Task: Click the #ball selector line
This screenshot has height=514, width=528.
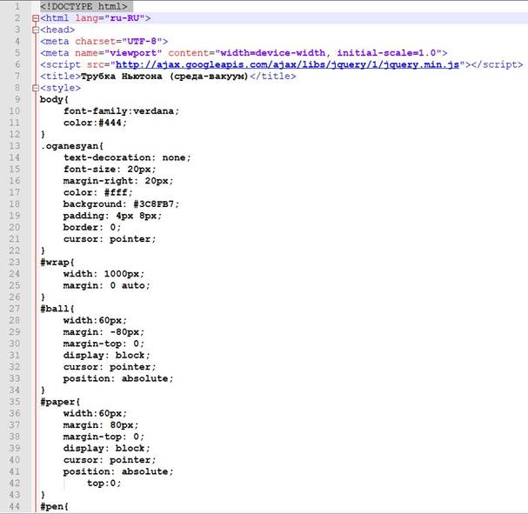Action: (57, 309)
